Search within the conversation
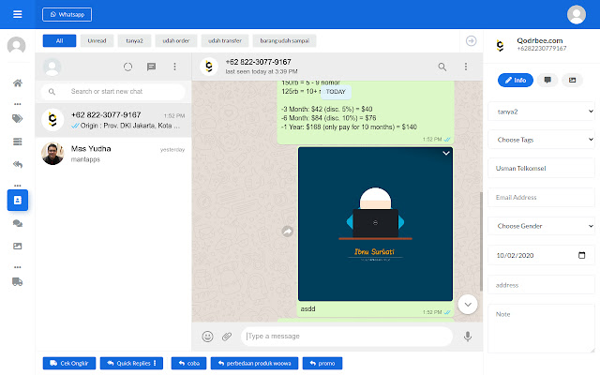600x375 pixels. pos(442,67)
